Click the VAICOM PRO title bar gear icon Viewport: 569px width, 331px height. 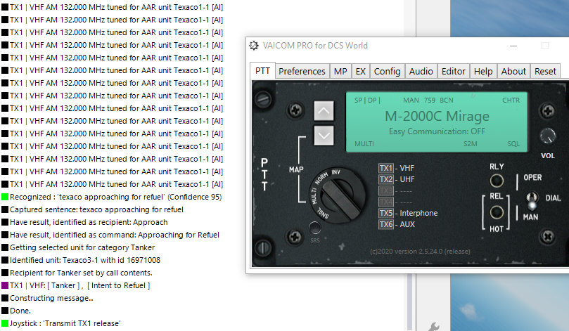(x=254, y=46)
